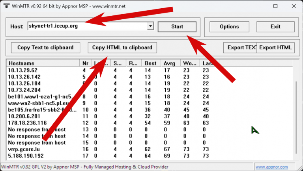Copy HTML to clipboard
Screen dimensions: 303x171
(122, 48)
